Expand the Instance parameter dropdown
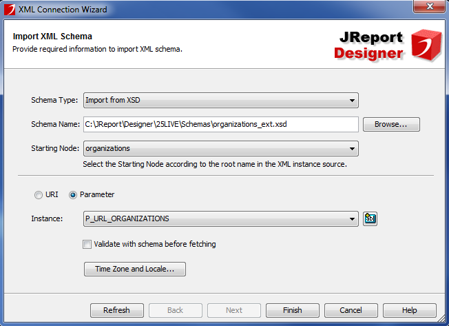This screenshot has width=449, height=326. coord(221,219)
